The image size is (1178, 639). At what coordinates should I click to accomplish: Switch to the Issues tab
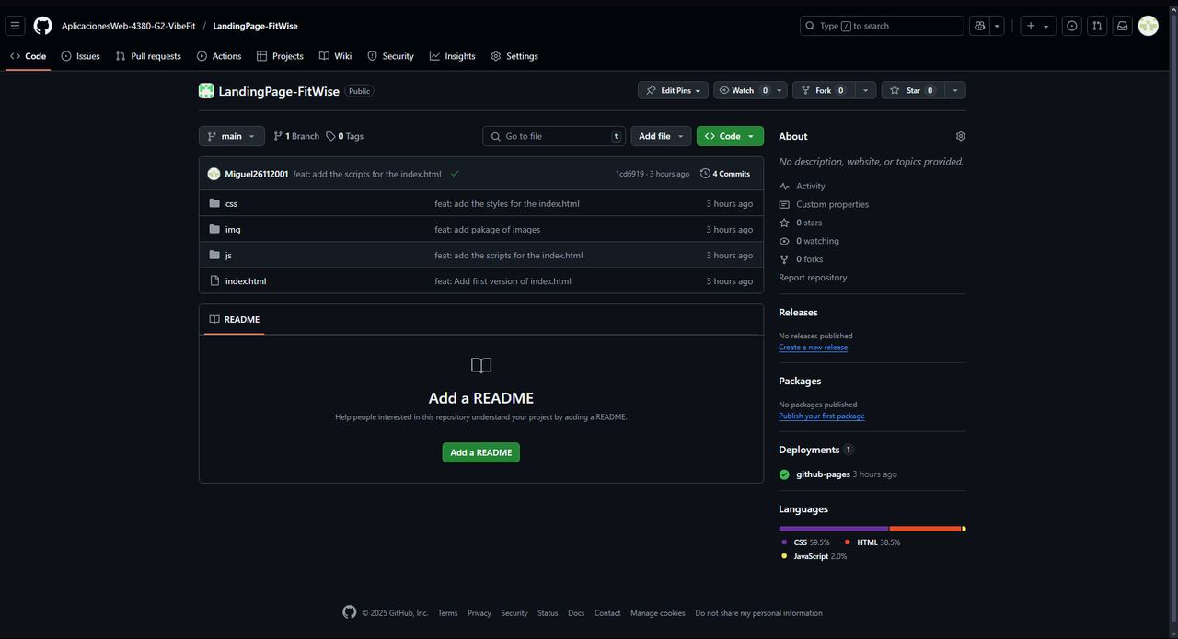coord(80,56)
